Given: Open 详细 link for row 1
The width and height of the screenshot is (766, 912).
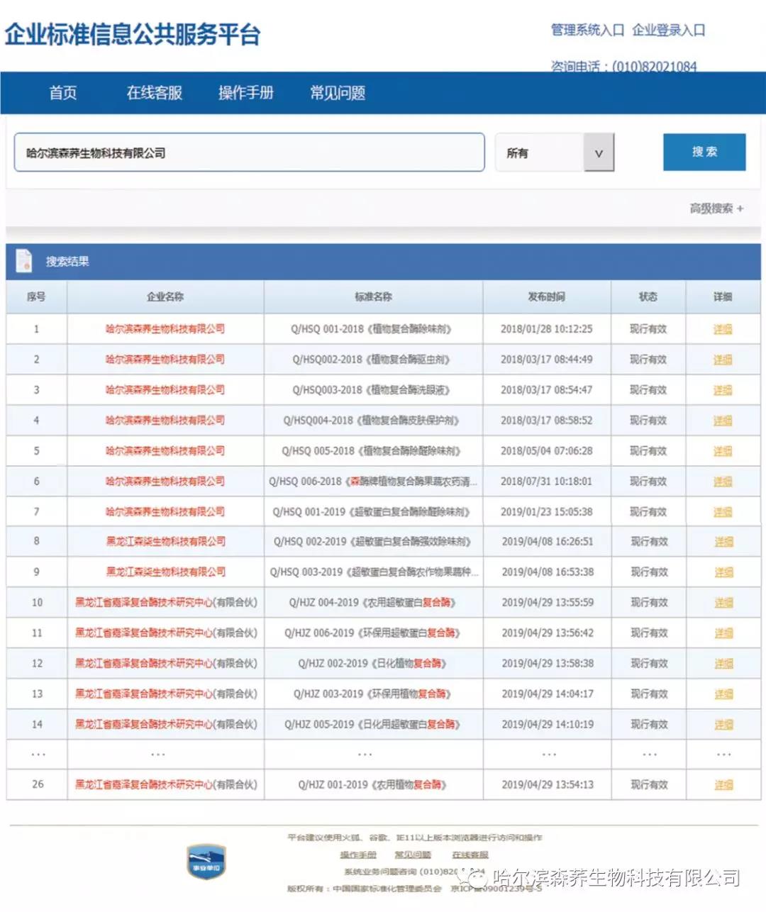Looking at the screenshot, I should coord(723,329).
